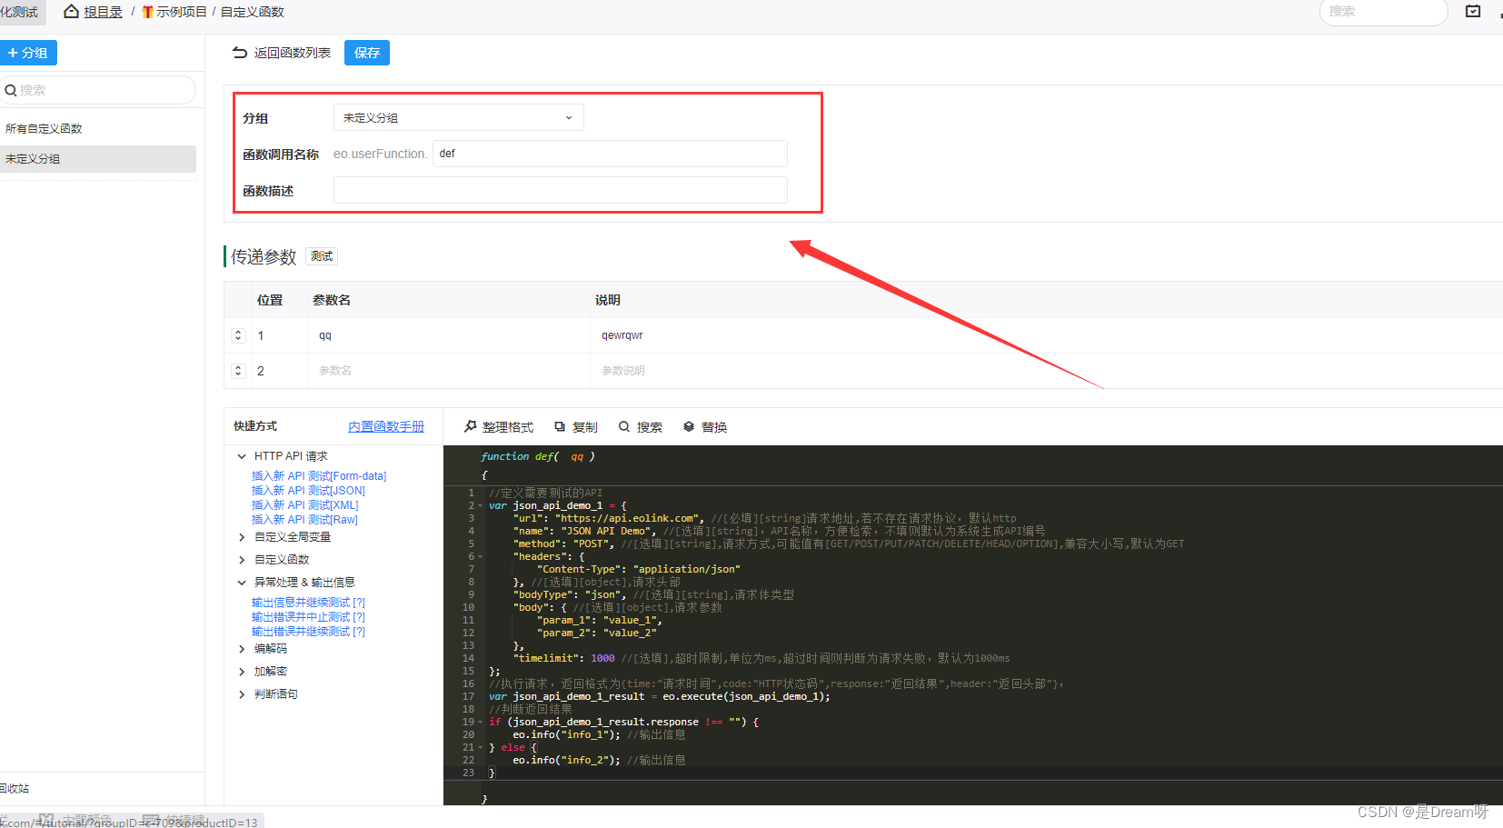Expand the 判断语句 section
The height and width of the screenshot is (828, 1503).
point(242,694)
